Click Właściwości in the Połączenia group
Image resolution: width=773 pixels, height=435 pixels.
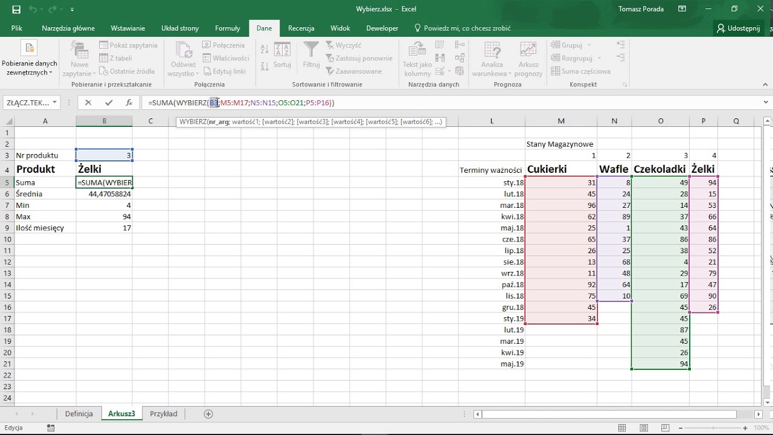(226, 58)
